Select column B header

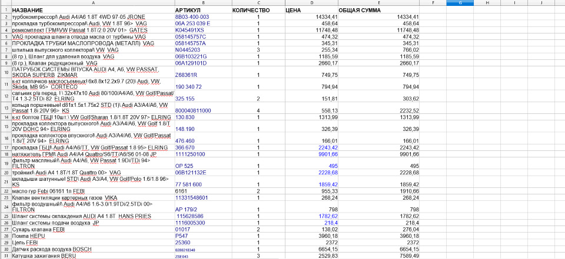(203, 3)
